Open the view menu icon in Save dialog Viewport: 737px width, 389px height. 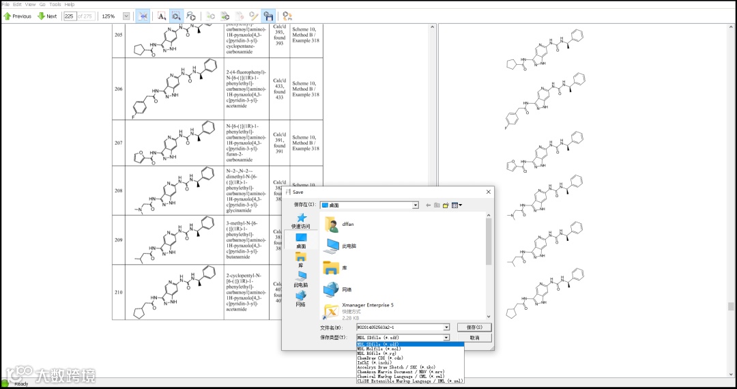point(457,205)
